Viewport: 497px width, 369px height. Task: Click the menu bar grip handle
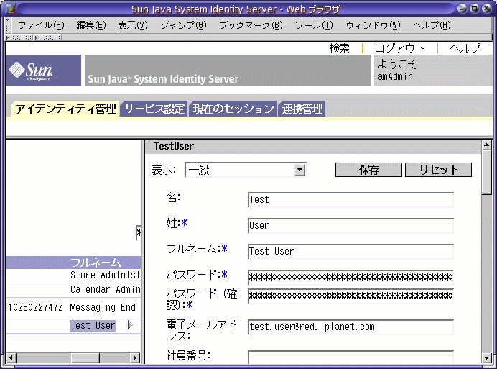click(8, 25)
